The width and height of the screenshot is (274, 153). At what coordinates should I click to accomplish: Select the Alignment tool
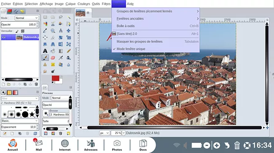(x=45, y=37)
